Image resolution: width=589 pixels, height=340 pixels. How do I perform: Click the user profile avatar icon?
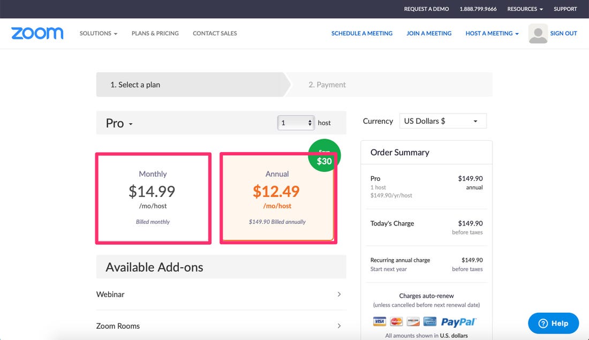(x=538, y=33)
